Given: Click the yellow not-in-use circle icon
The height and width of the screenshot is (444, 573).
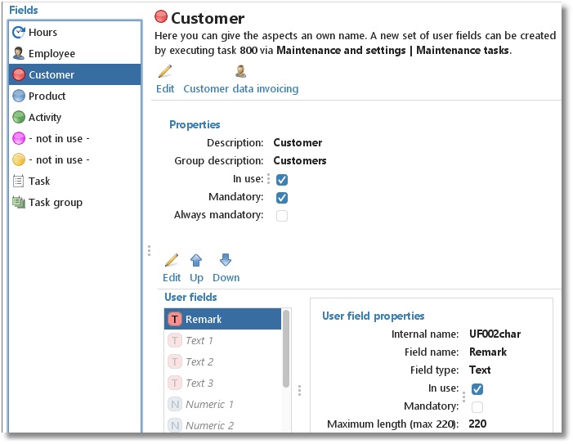Looking at the screenshot, I should 19,159.
